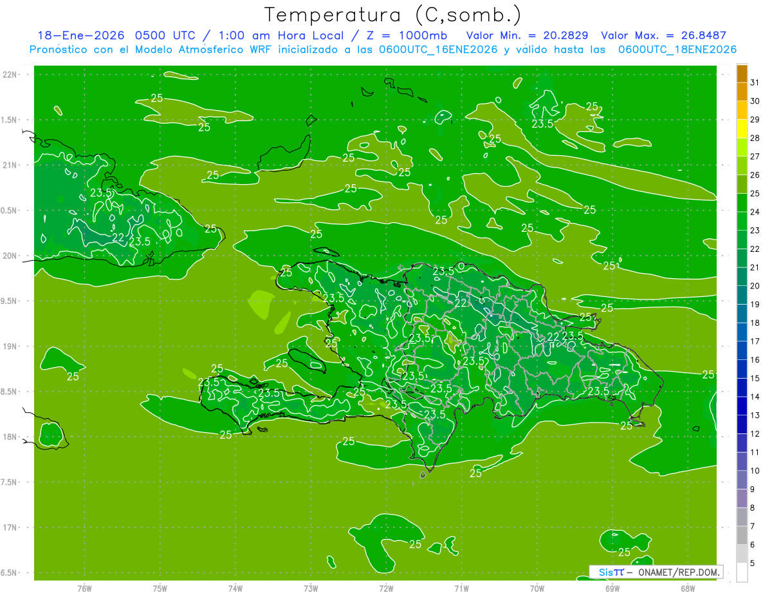Click the color bar label "31"
The image size is (772, 597).
(x=755, y=82)
